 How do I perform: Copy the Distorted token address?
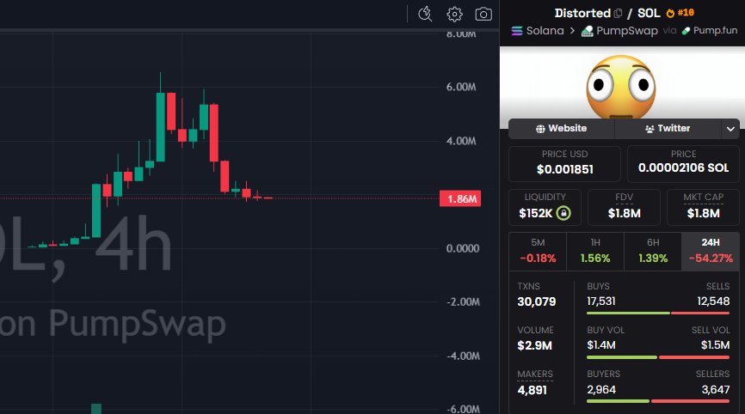pyautogui.click(x=619, y=14)
